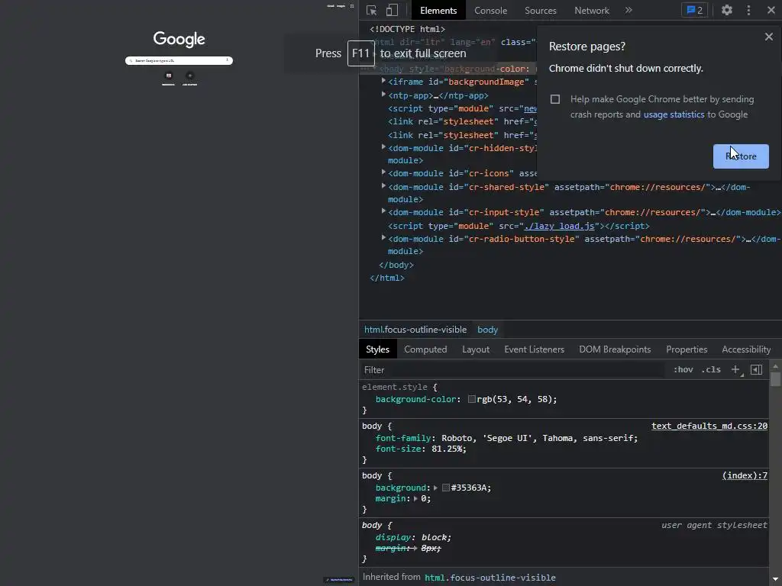The height and width of the screenshot is (586, 782).
Task: Open the Computed sub-tab
Action: pos(425,349)
